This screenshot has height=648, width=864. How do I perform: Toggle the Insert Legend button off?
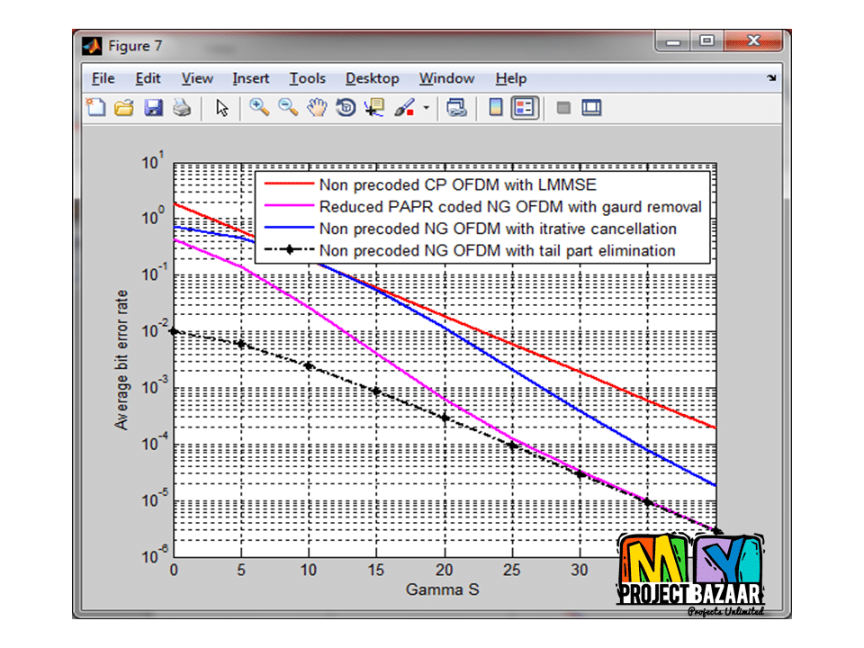(524, 108)
